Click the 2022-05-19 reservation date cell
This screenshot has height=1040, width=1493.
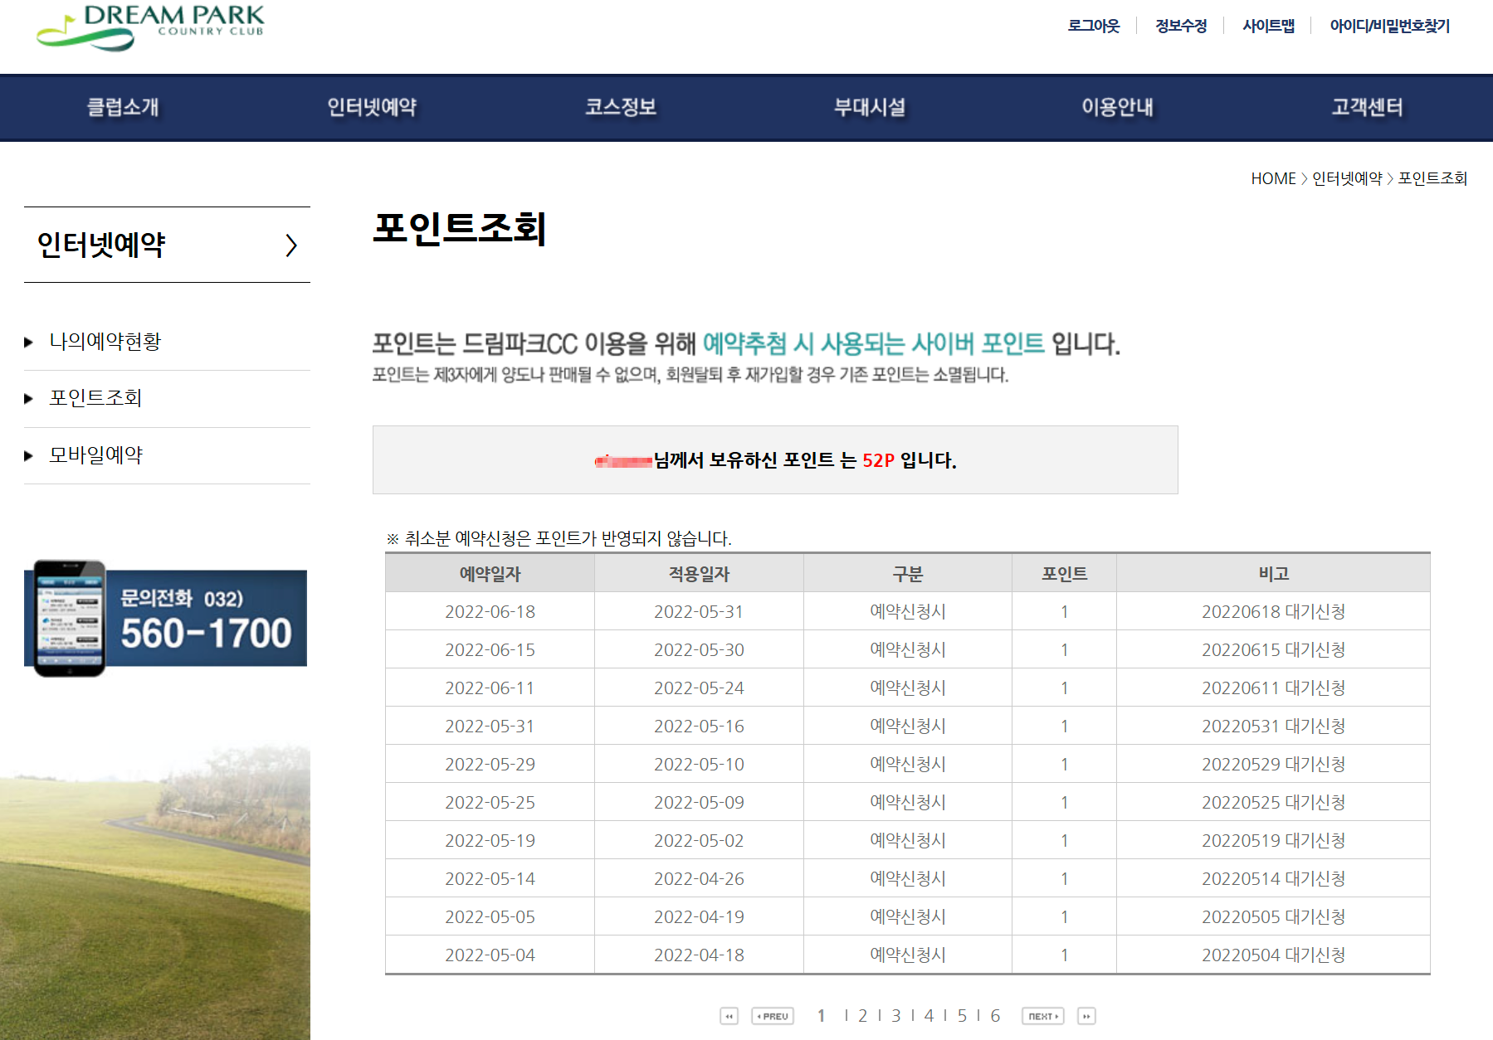click(x=490, y=841)
